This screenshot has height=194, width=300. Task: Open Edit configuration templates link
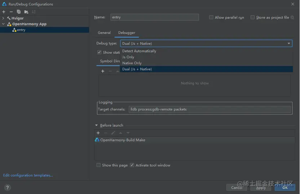pyautogui.click(x=28, y=175)
